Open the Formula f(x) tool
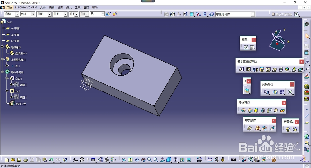Screen dimensions: 311x168 (75, 160)
